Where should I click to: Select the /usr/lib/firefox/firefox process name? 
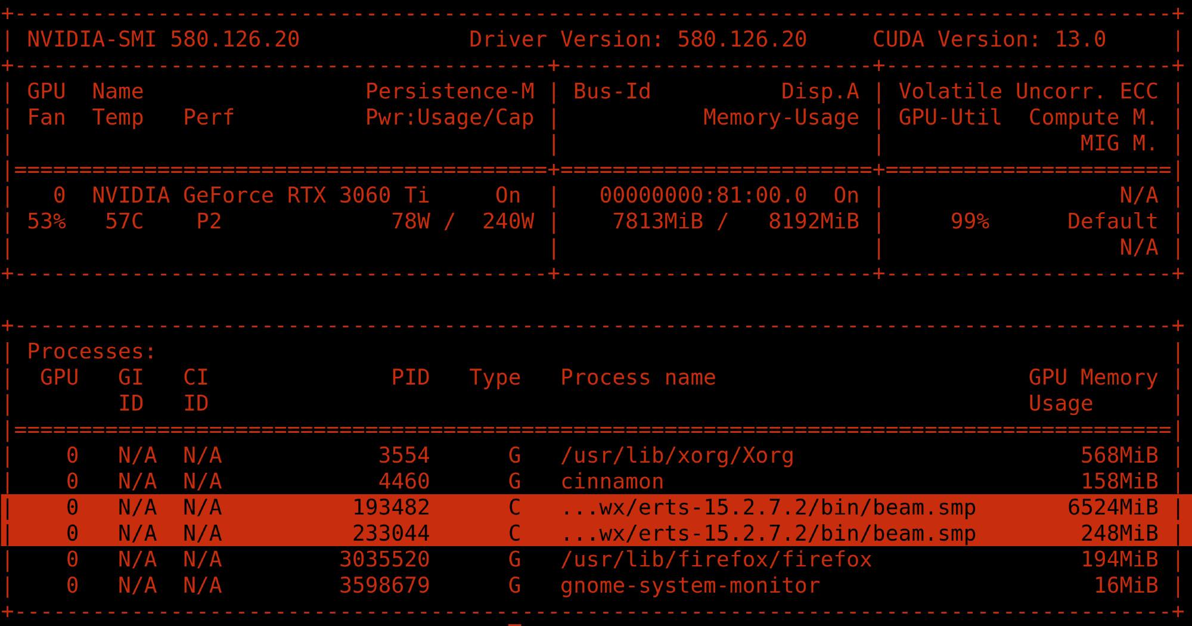pyautogui.click(x=716, y=559)
